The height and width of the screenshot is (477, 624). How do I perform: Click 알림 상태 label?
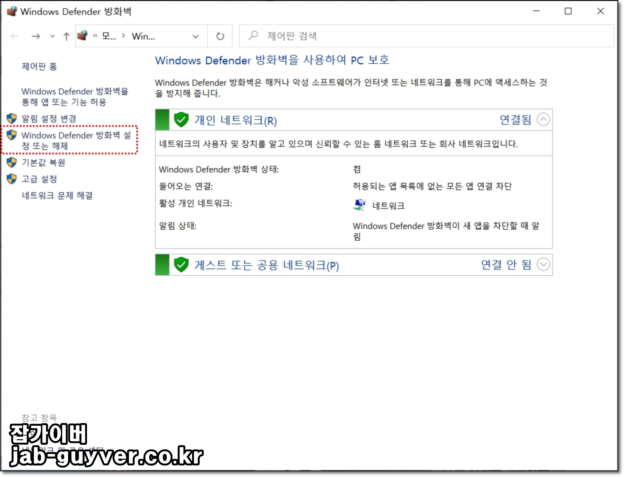pos(177,226)
